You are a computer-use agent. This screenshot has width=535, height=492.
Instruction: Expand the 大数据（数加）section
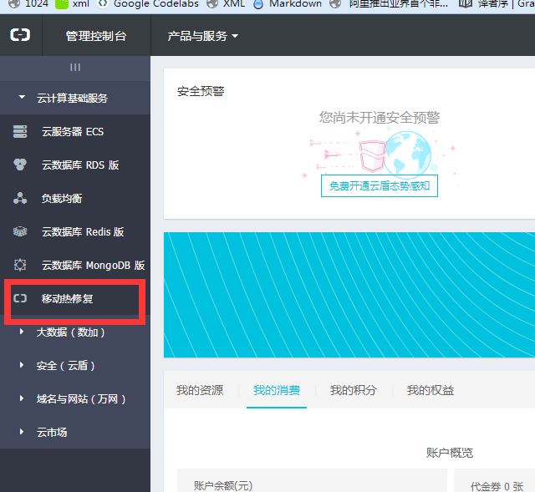(75, 332)
